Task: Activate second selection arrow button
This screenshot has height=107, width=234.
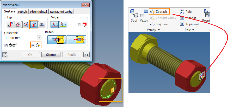Action: [63, 25]
